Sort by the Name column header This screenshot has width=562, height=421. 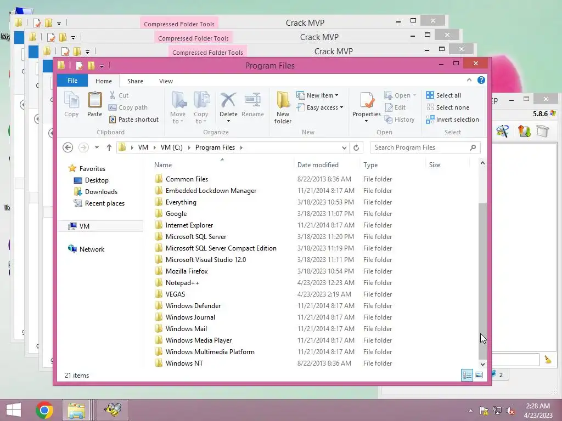pos(223,164)
